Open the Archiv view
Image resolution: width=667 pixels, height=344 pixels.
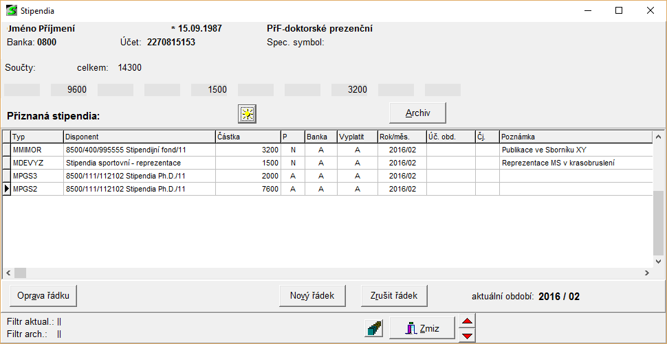click(x=417, y=113)
